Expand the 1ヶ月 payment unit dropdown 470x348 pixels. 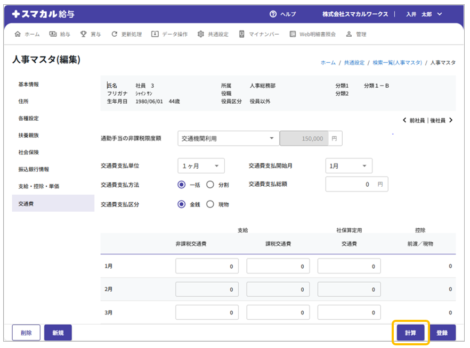[x=201, y=166]
